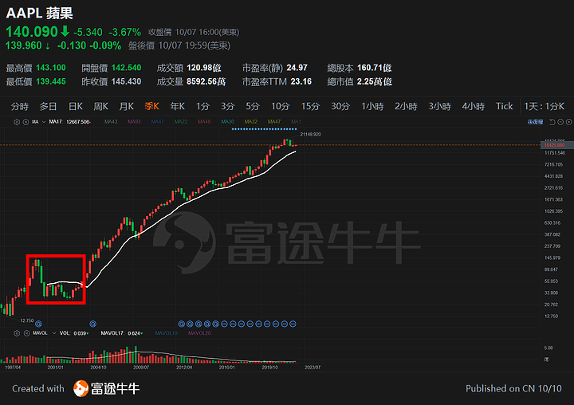
Task: Switch to the 4小時 interval tab
Action: point(474,107)
